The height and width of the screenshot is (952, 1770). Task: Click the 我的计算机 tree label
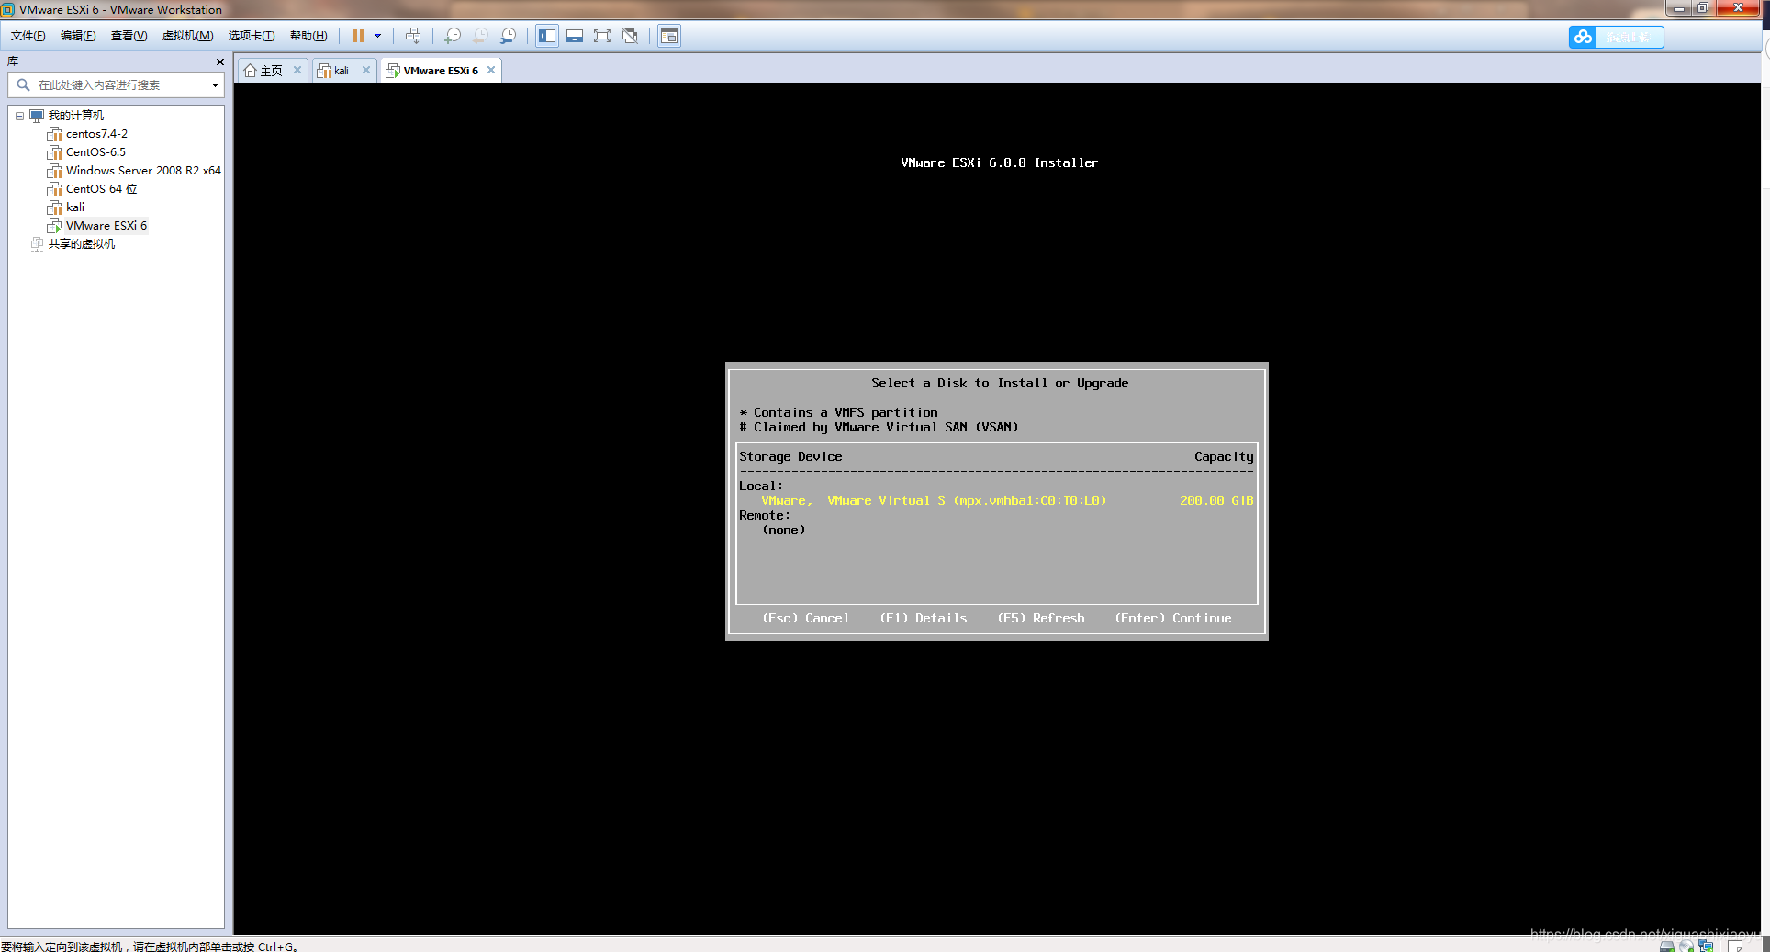[76, 116]
